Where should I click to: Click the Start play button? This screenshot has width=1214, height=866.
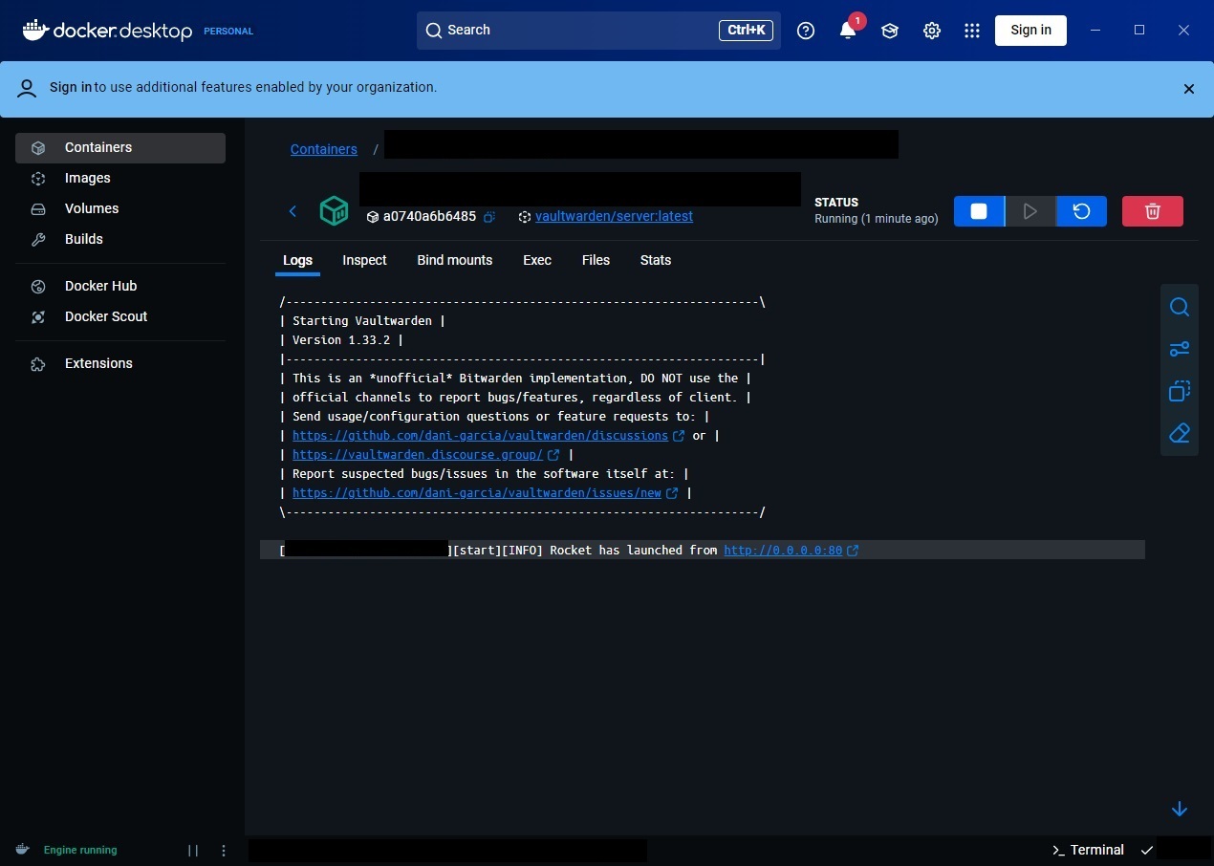(x=1030, y=211)
